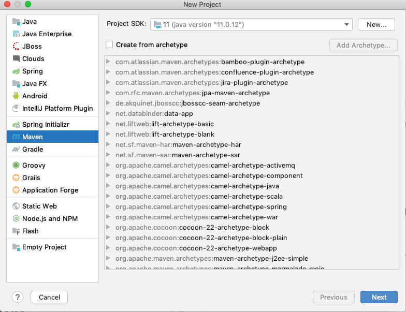Click the Application Forge icon
Screen dimensions: 406x312
click(x=16, y=190)
